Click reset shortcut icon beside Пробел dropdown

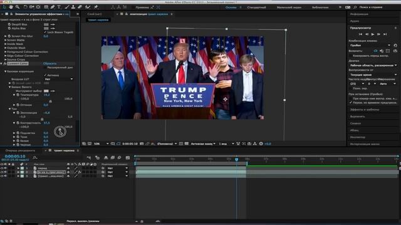(395, 46)
